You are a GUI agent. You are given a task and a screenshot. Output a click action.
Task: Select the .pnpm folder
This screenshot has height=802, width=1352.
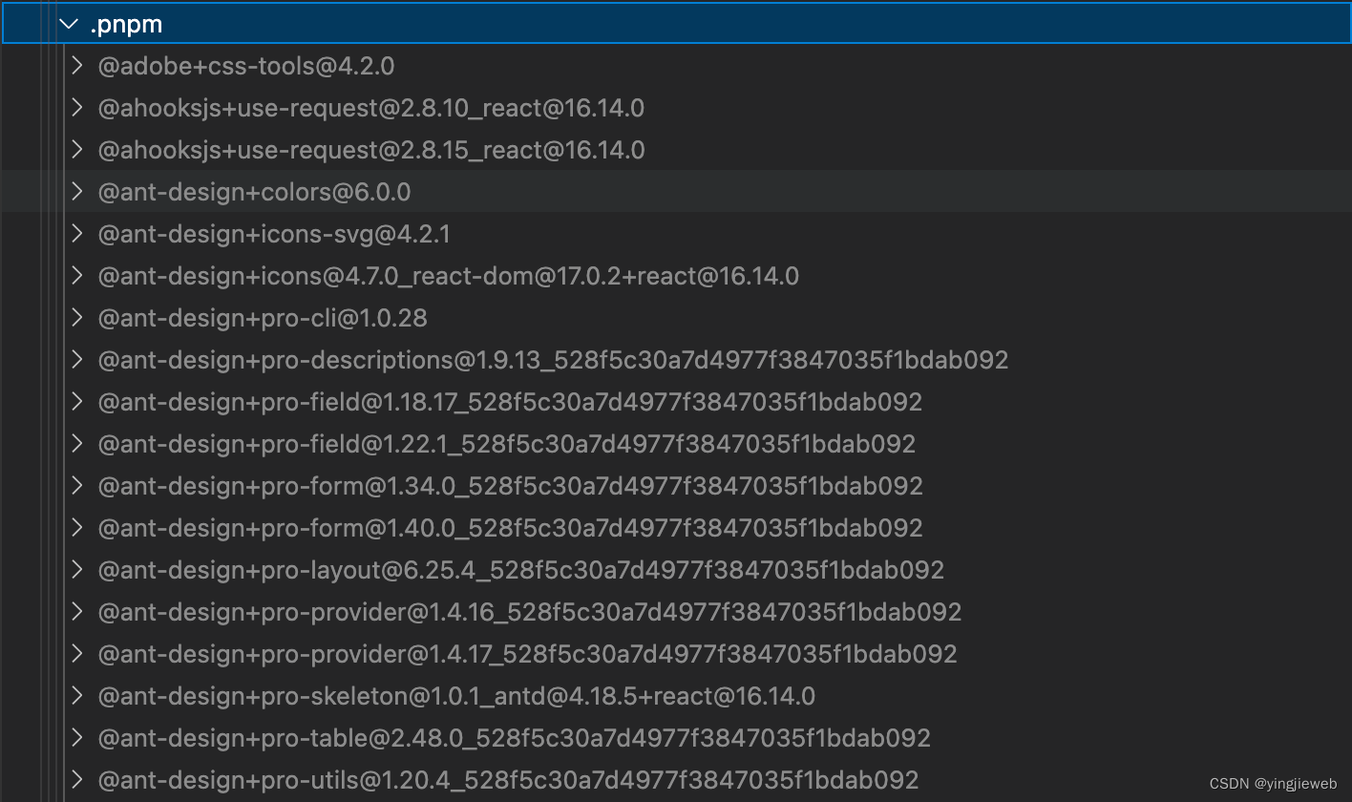pyautogui.click(x=676, y=24)
